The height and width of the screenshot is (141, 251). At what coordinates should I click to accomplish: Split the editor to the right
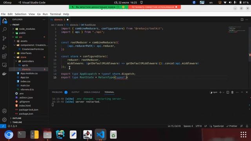coord(242,20)
